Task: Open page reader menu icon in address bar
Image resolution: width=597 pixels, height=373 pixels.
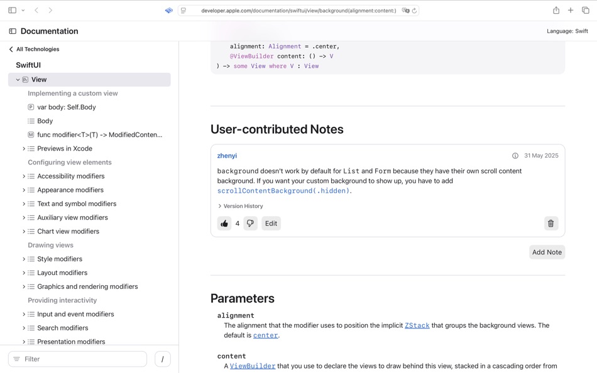Action: 183,10
